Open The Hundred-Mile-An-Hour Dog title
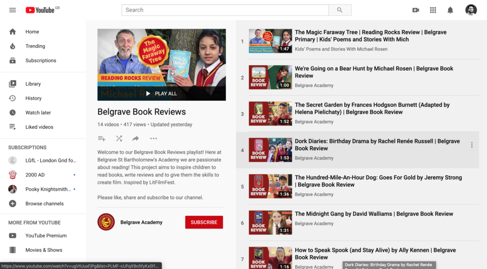487x269 pixels. click(378, 181)
